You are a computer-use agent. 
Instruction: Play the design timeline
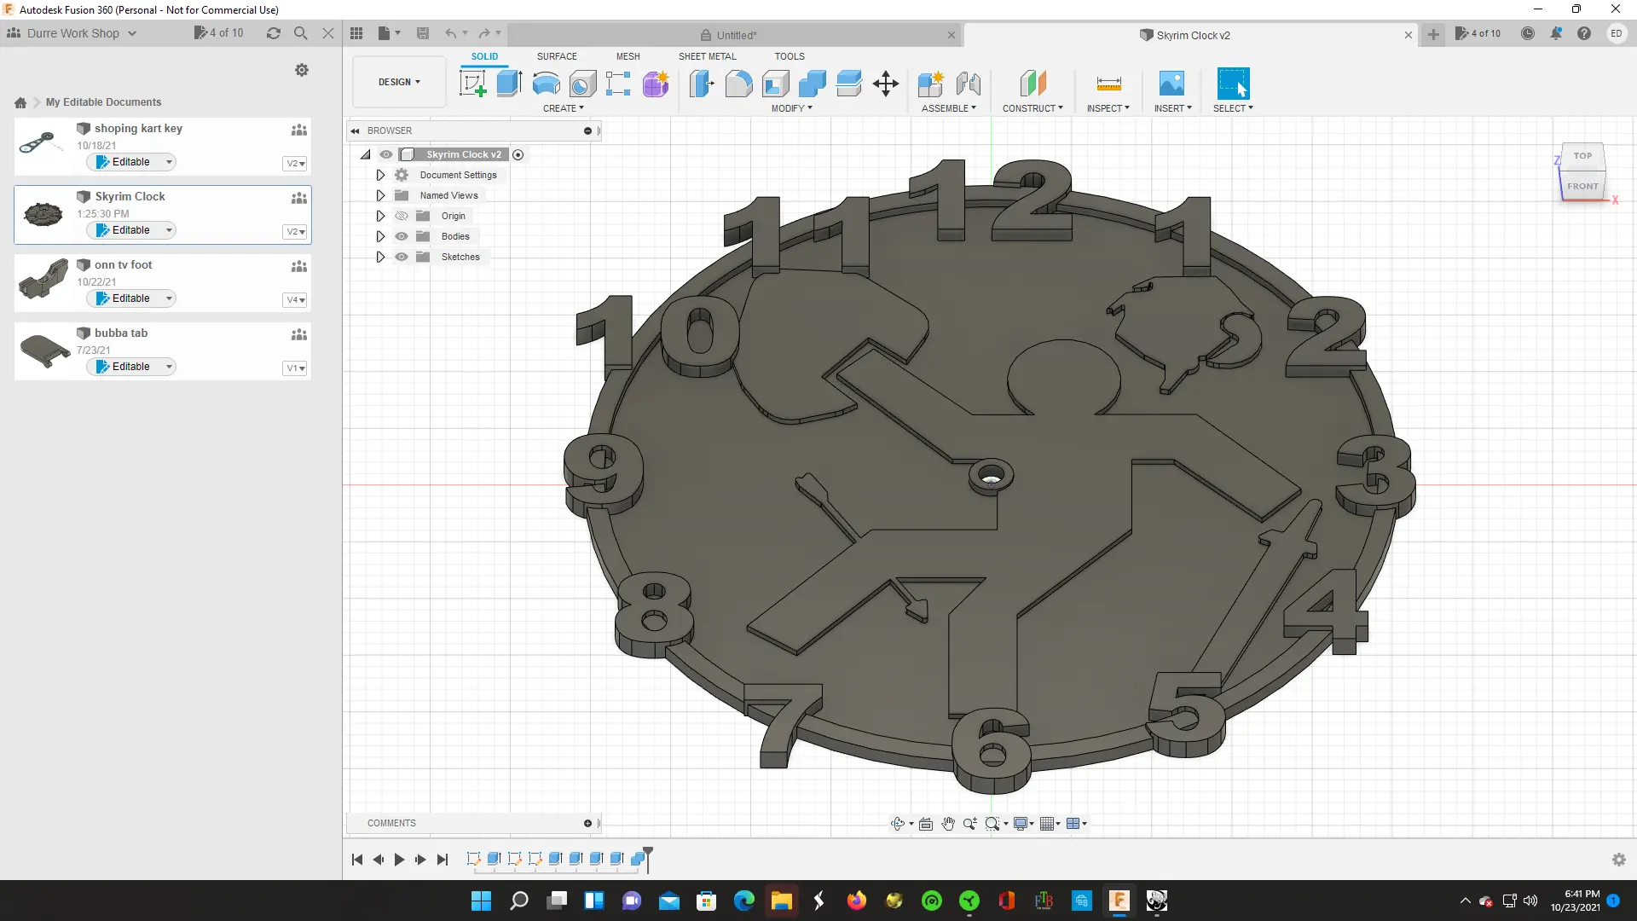(399, 860)
